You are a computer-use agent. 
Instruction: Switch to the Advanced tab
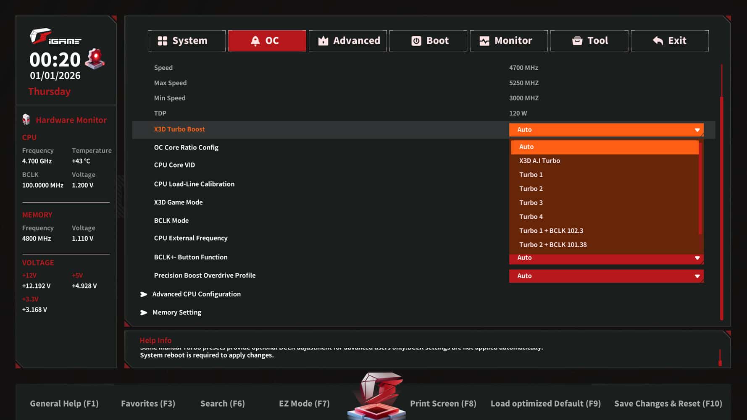tap(347, 41)
